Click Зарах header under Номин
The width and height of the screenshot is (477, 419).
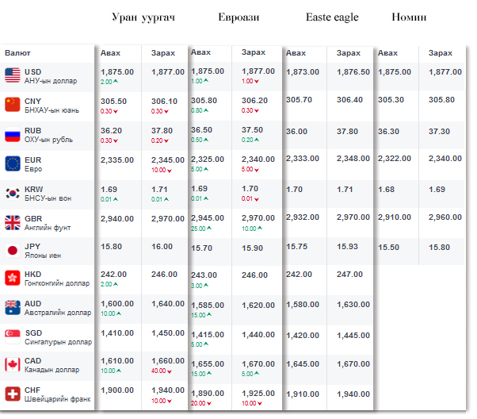[440, 53]
